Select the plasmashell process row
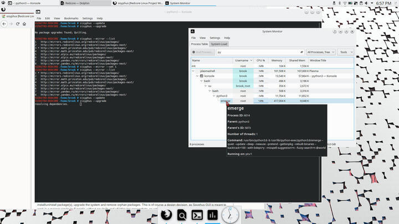The image size is (399, 224). pos(272,71)
